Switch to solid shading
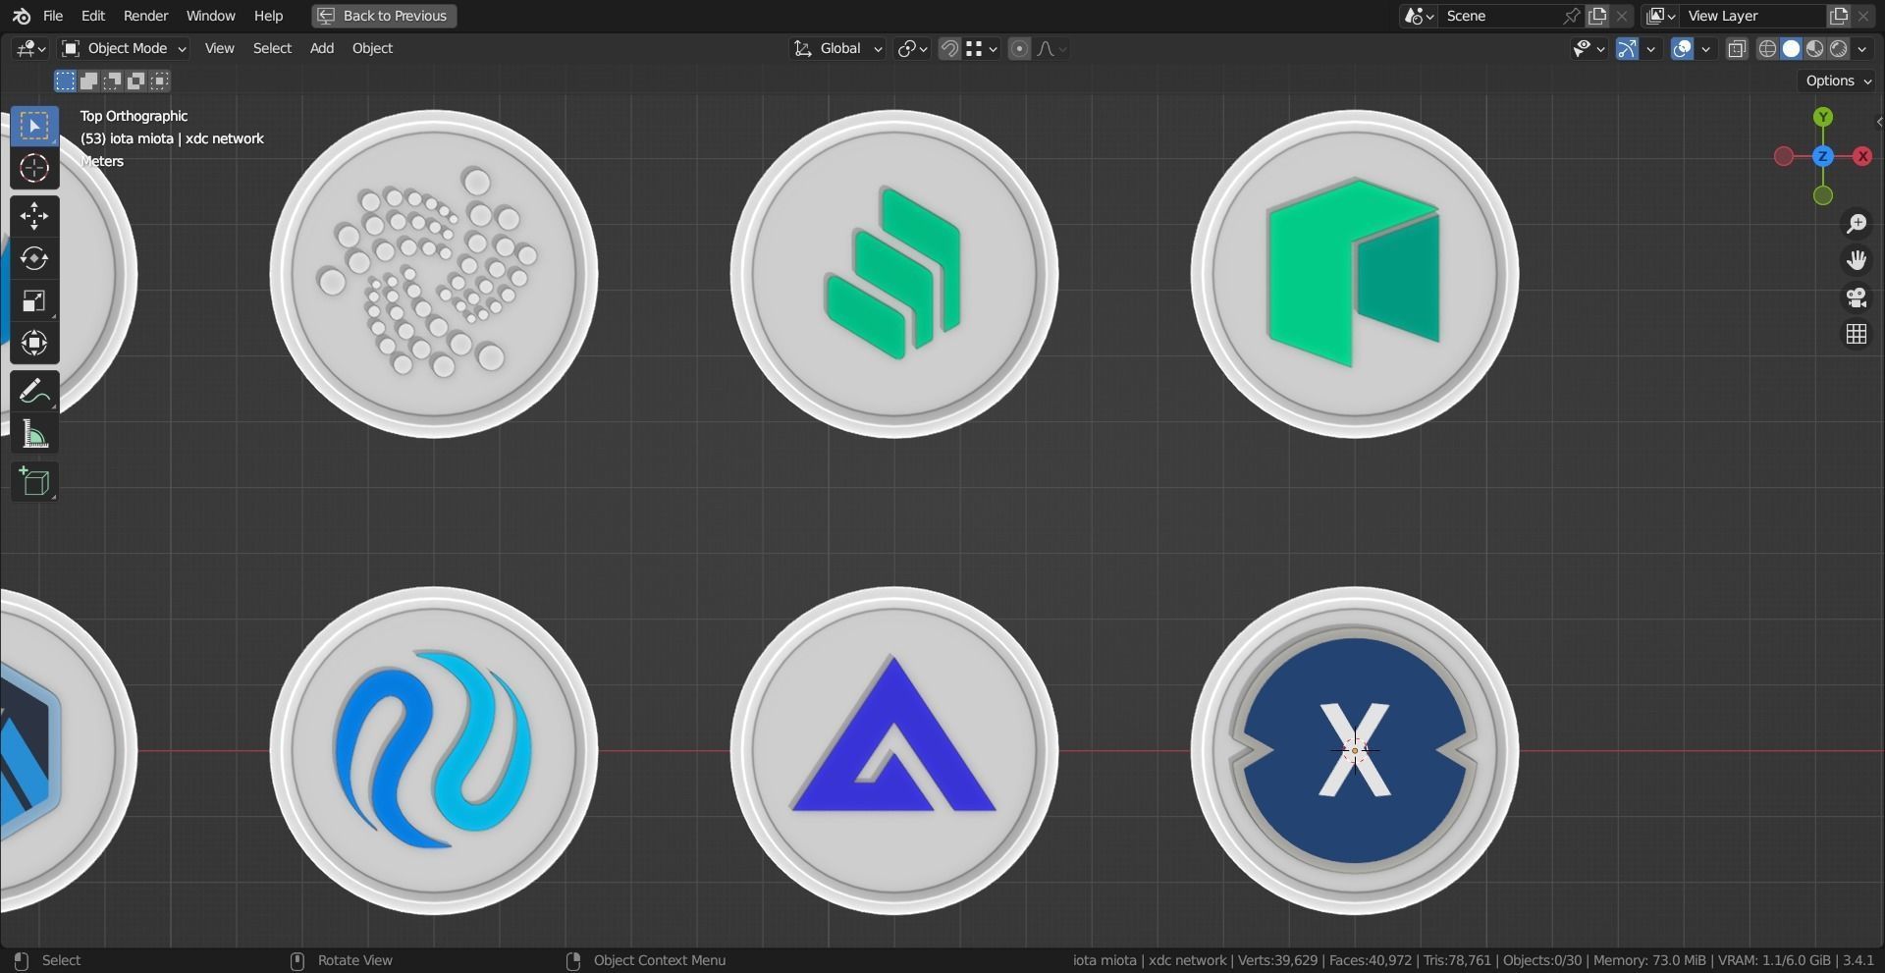 click(1791, 48)
